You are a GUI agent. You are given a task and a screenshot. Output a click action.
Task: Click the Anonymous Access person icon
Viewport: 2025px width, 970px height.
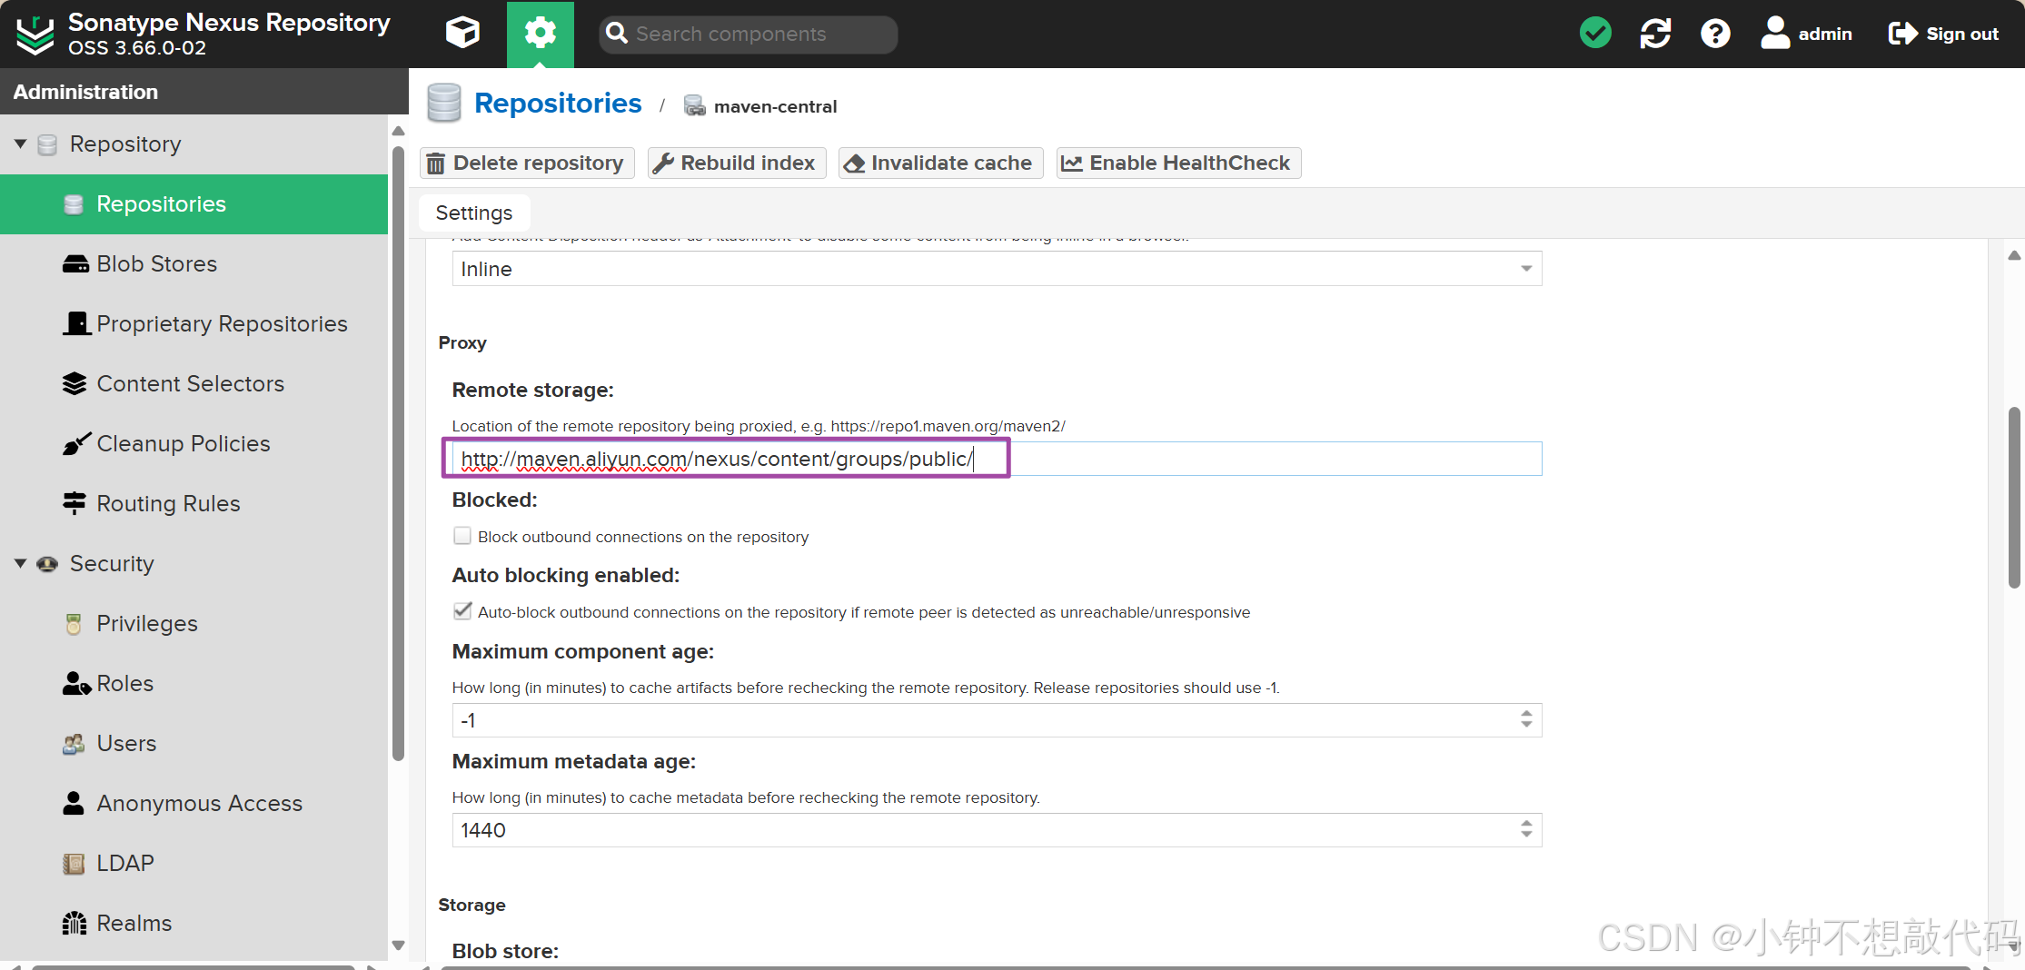pos(74,803)
